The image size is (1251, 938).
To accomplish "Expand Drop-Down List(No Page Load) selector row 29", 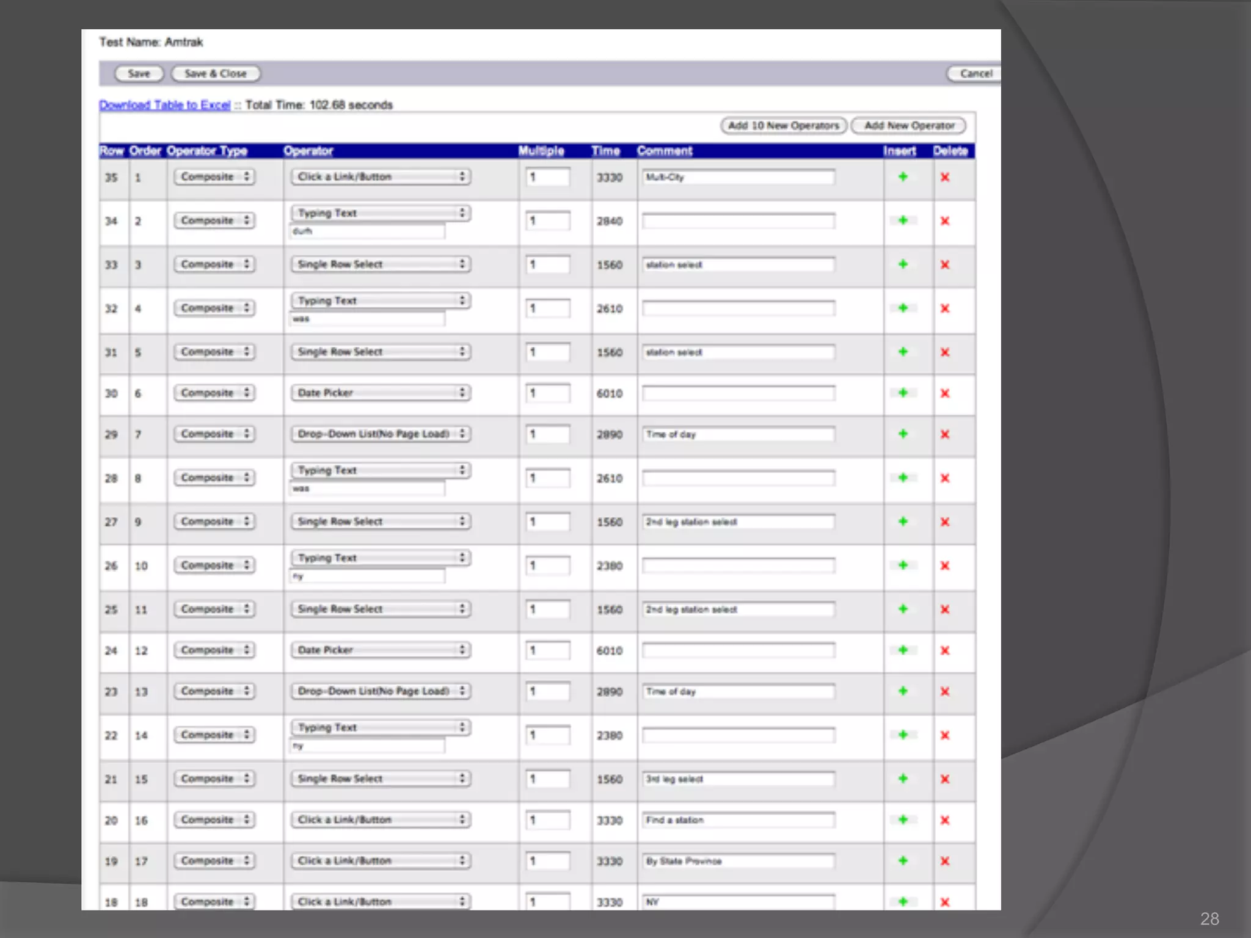I will coord(380,434).
